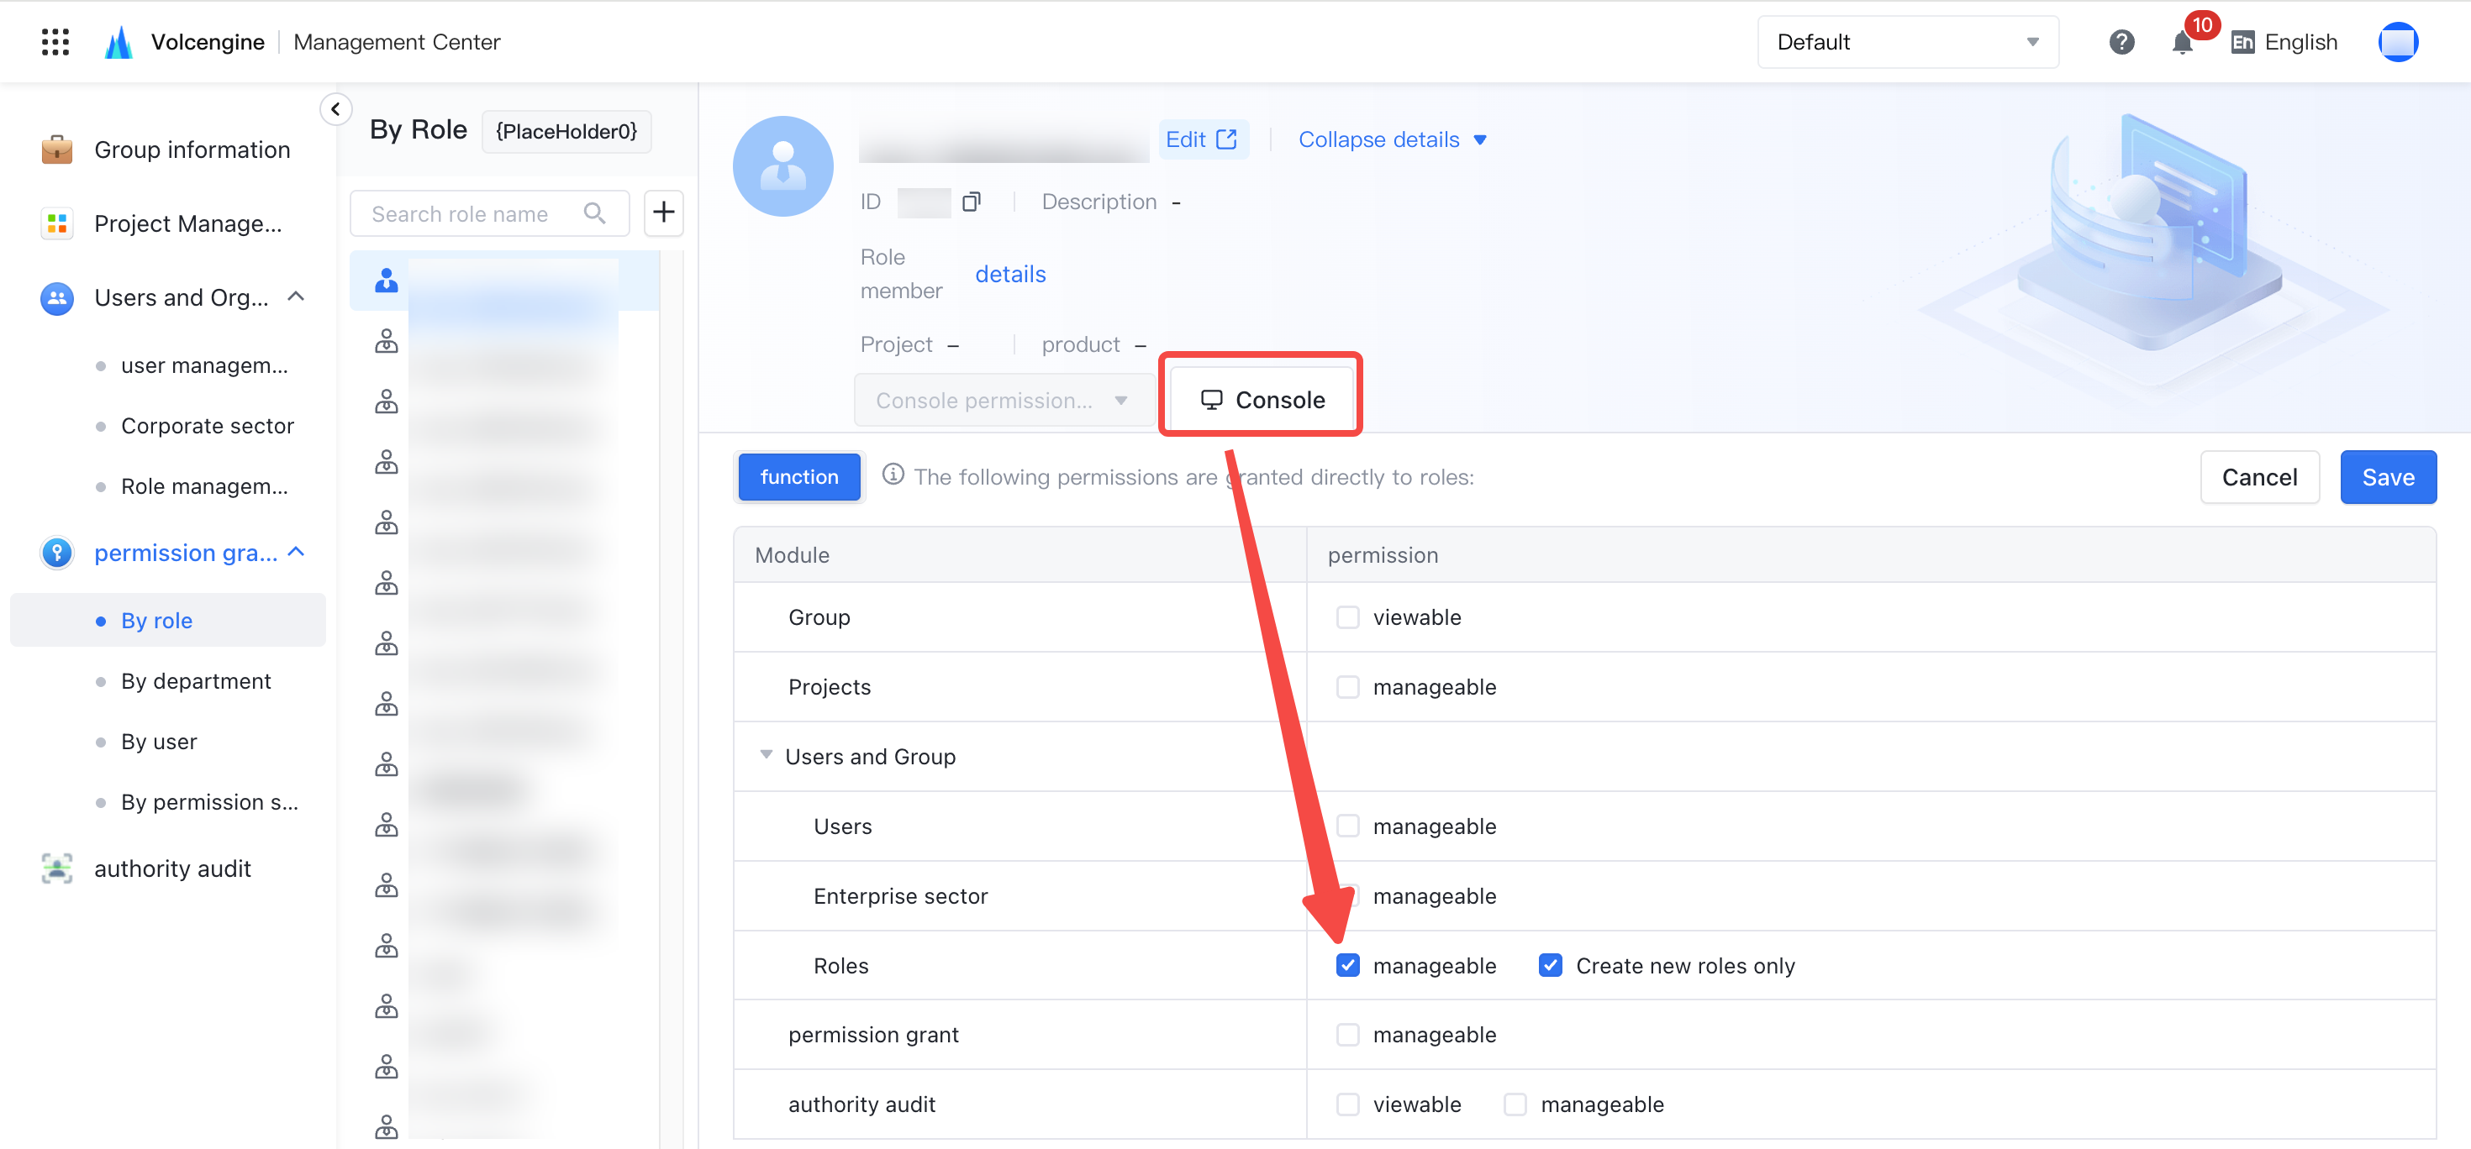Click the Cancel button
Image resolution: width=2471 pixels, height=1149 pixels.
2259,477
